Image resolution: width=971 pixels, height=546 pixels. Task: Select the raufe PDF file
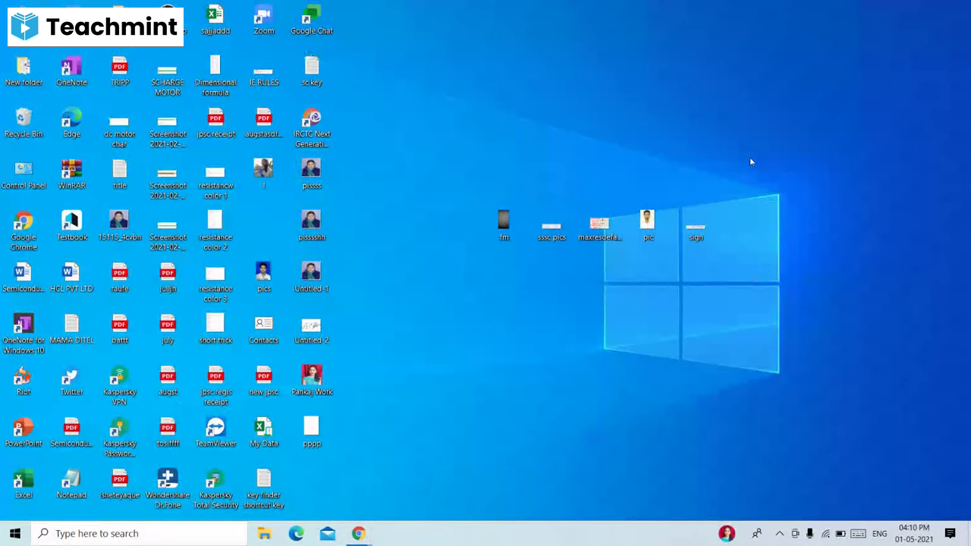tap(120, 278)
